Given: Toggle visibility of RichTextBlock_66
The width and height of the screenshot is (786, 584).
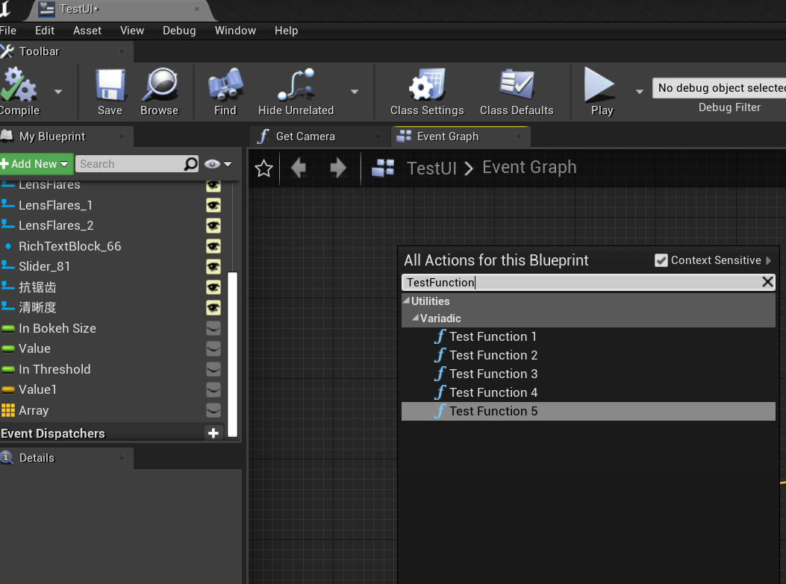Looking at the screenshot, I should tap(213, 246).
